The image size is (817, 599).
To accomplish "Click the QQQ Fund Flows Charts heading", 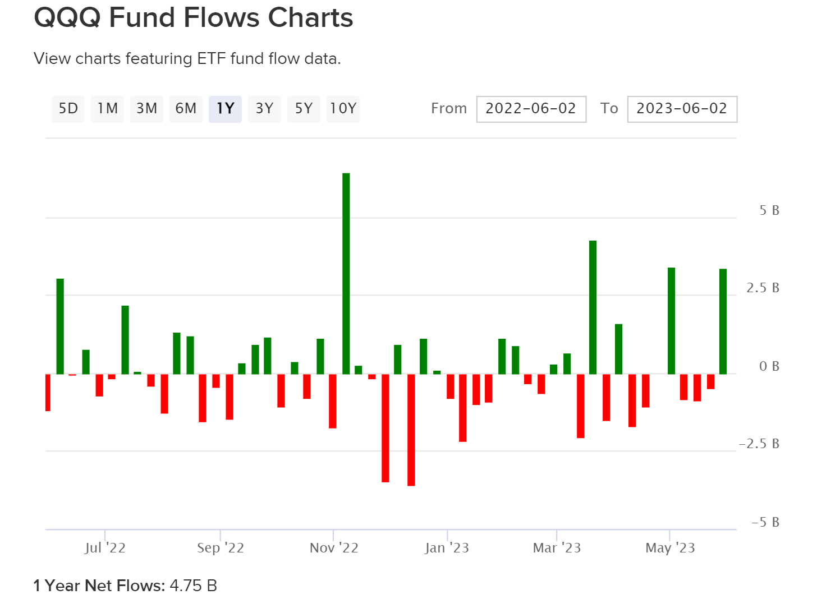I will pos(194,17).
